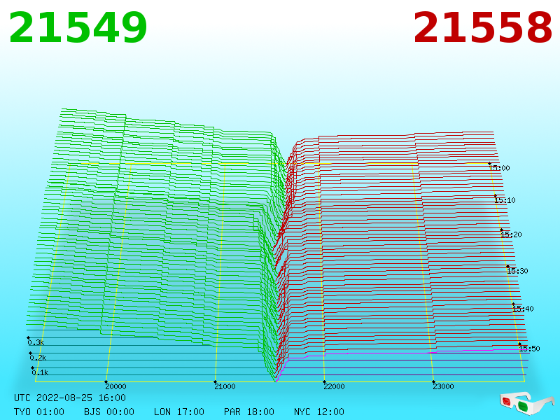Click the red ask price 21558
This screenshot has height=420, width=560.
click(x=483, y=27)
